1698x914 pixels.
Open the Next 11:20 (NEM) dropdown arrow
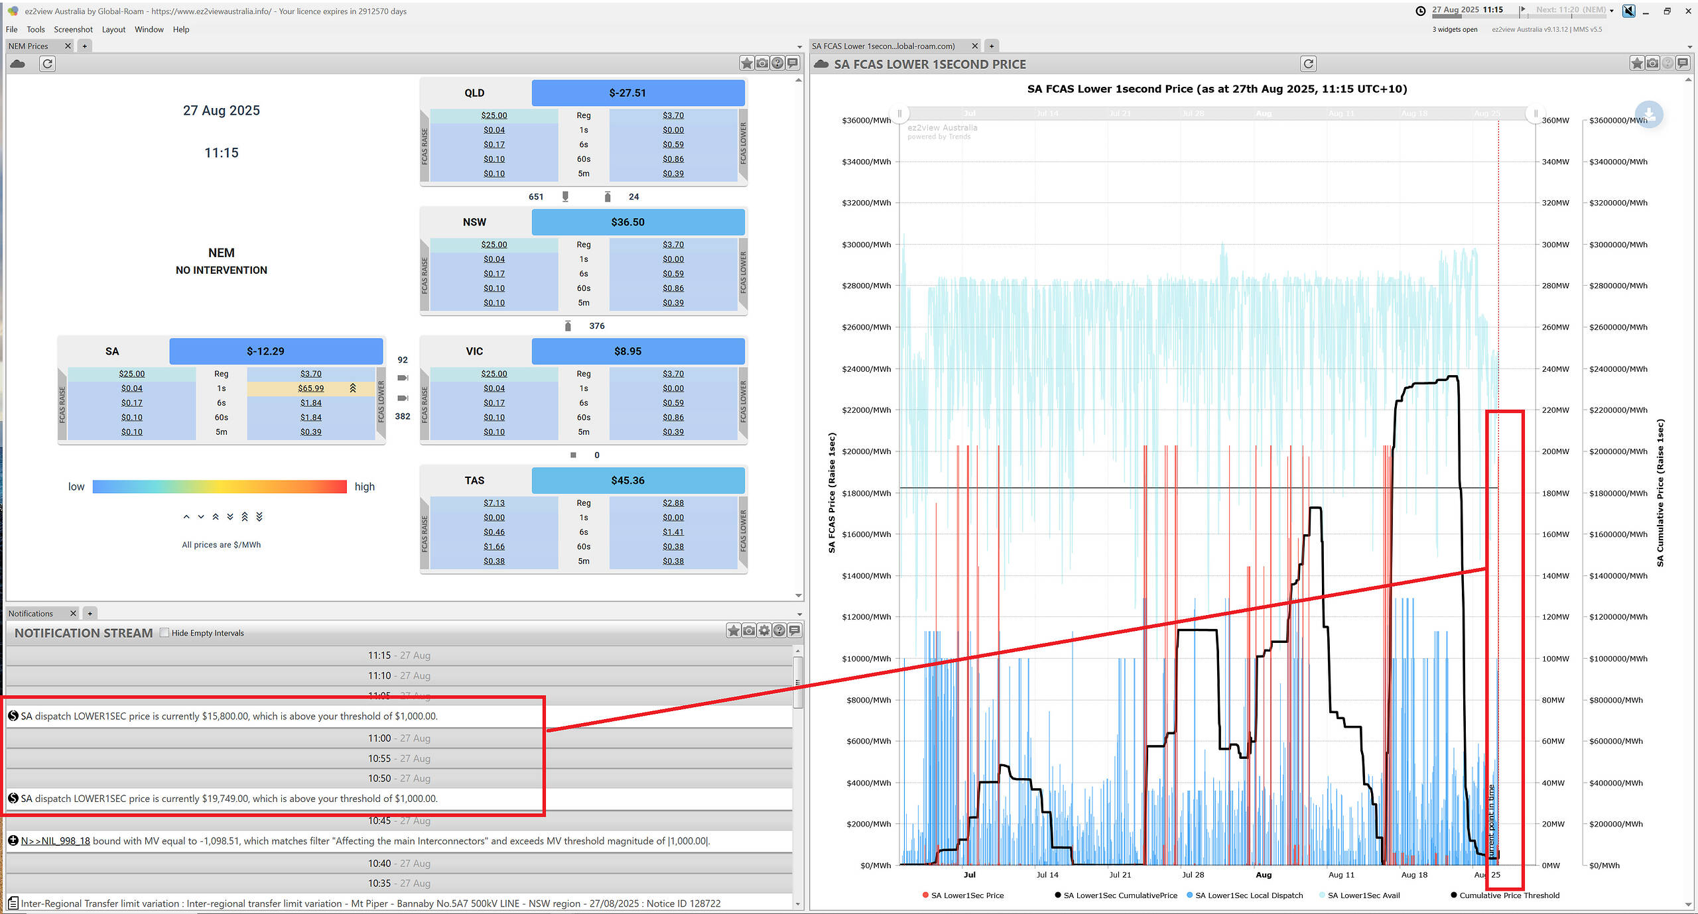click(x=1612, y=11)
